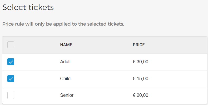Click empty space after the Senior price
The width and height of the screenshot is (208, 105).
178,95
